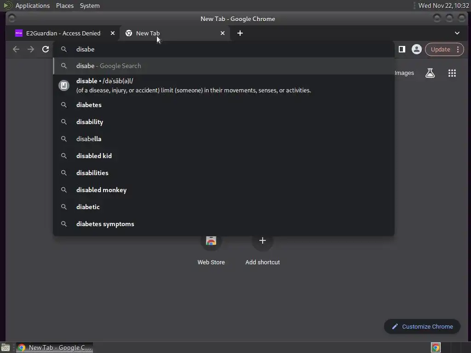This screenshot has height=353, width=471.
Task: Click the clock showing Wed Nov 22
Action: point(443,6)
